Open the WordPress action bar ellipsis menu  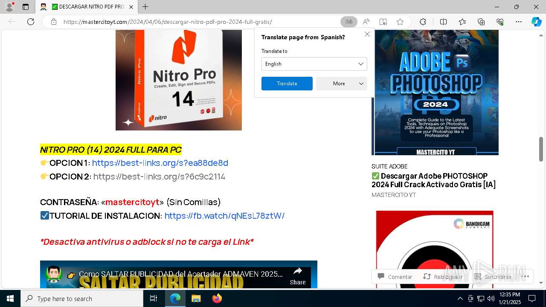tap(525, 277)
